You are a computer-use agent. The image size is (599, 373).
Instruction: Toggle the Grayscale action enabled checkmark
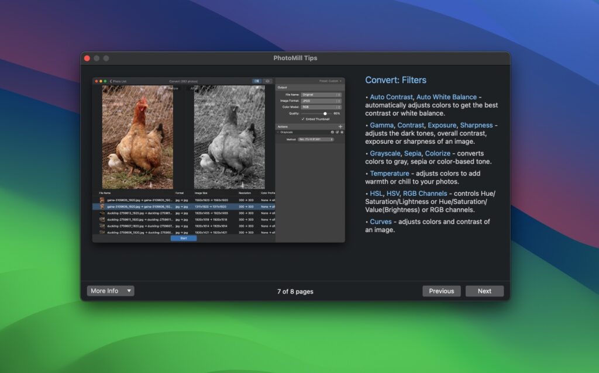[337, 132]
